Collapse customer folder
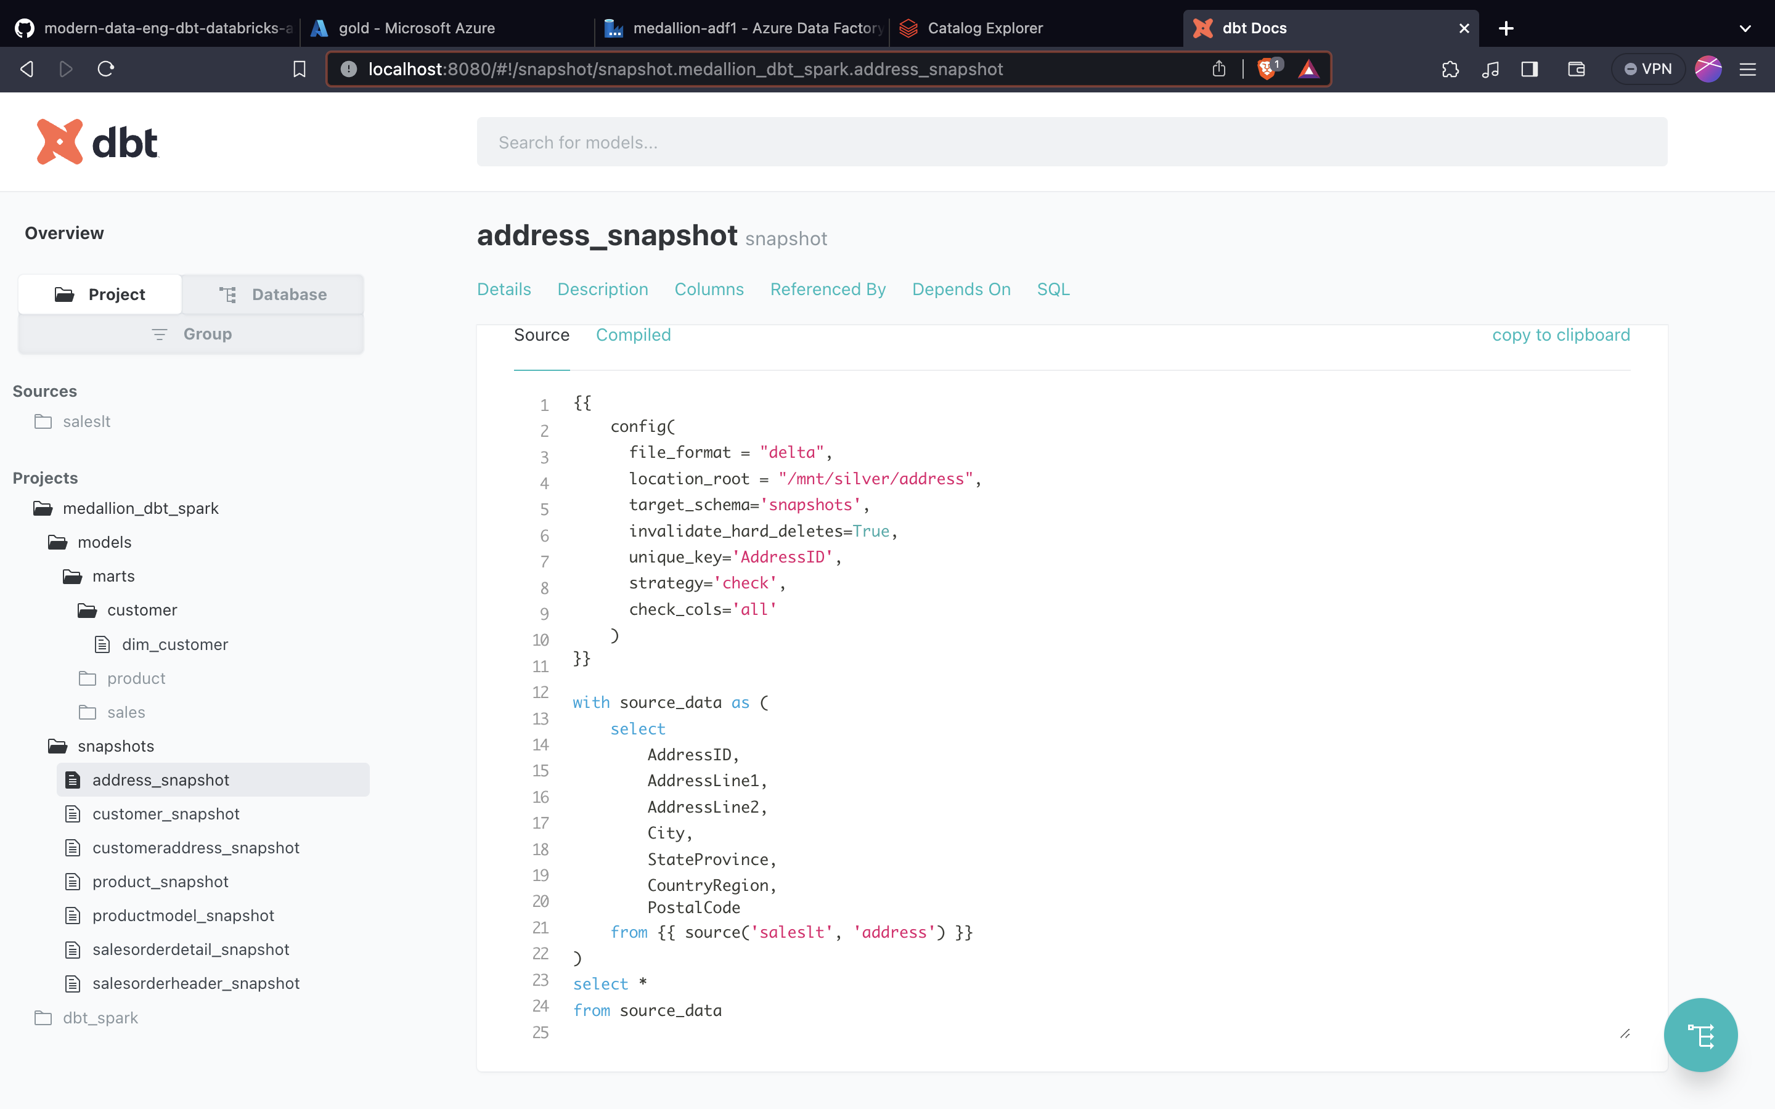 (x=128, y=609)
